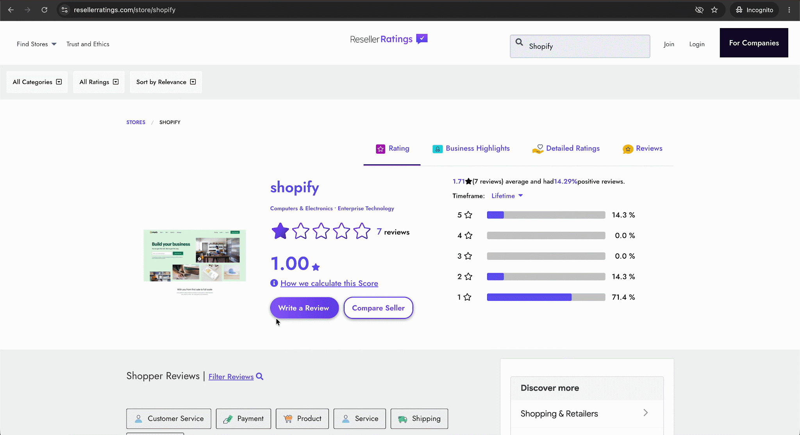
Task: Click the star next to 1 rating row
Action: click(x=467, y=297)
